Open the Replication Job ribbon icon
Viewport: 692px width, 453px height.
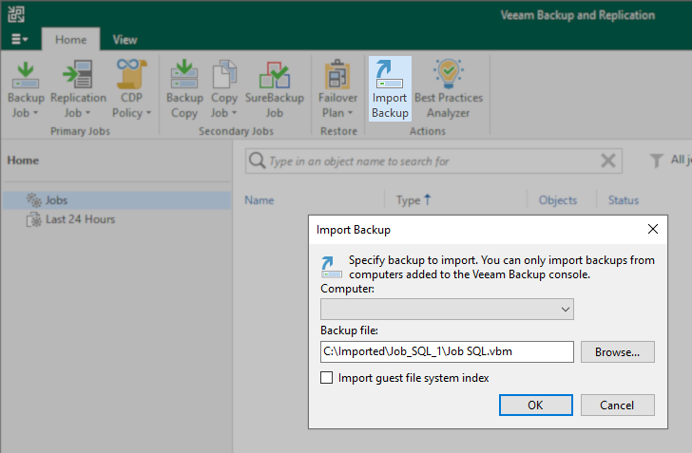point(78,89)
